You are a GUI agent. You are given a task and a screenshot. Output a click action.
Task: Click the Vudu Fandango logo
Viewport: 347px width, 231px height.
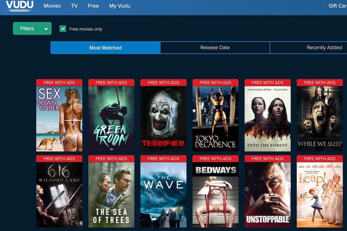coord(20,6)
